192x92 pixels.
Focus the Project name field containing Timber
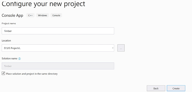point(58,31)
